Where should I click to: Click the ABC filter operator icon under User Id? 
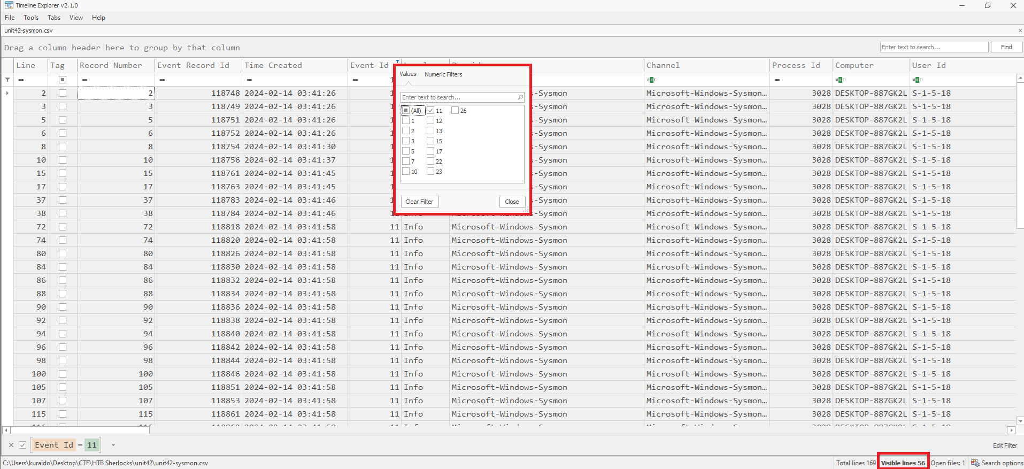pos(917,80)
